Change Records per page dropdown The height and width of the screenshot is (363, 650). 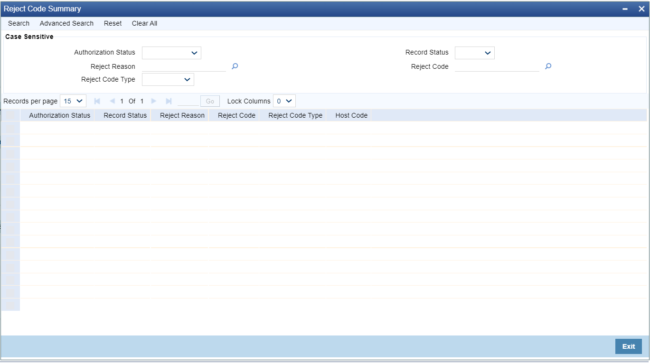coord(73,101)
